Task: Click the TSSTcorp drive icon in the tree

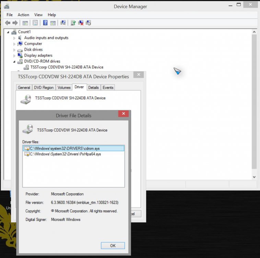Action: [26, 67]
